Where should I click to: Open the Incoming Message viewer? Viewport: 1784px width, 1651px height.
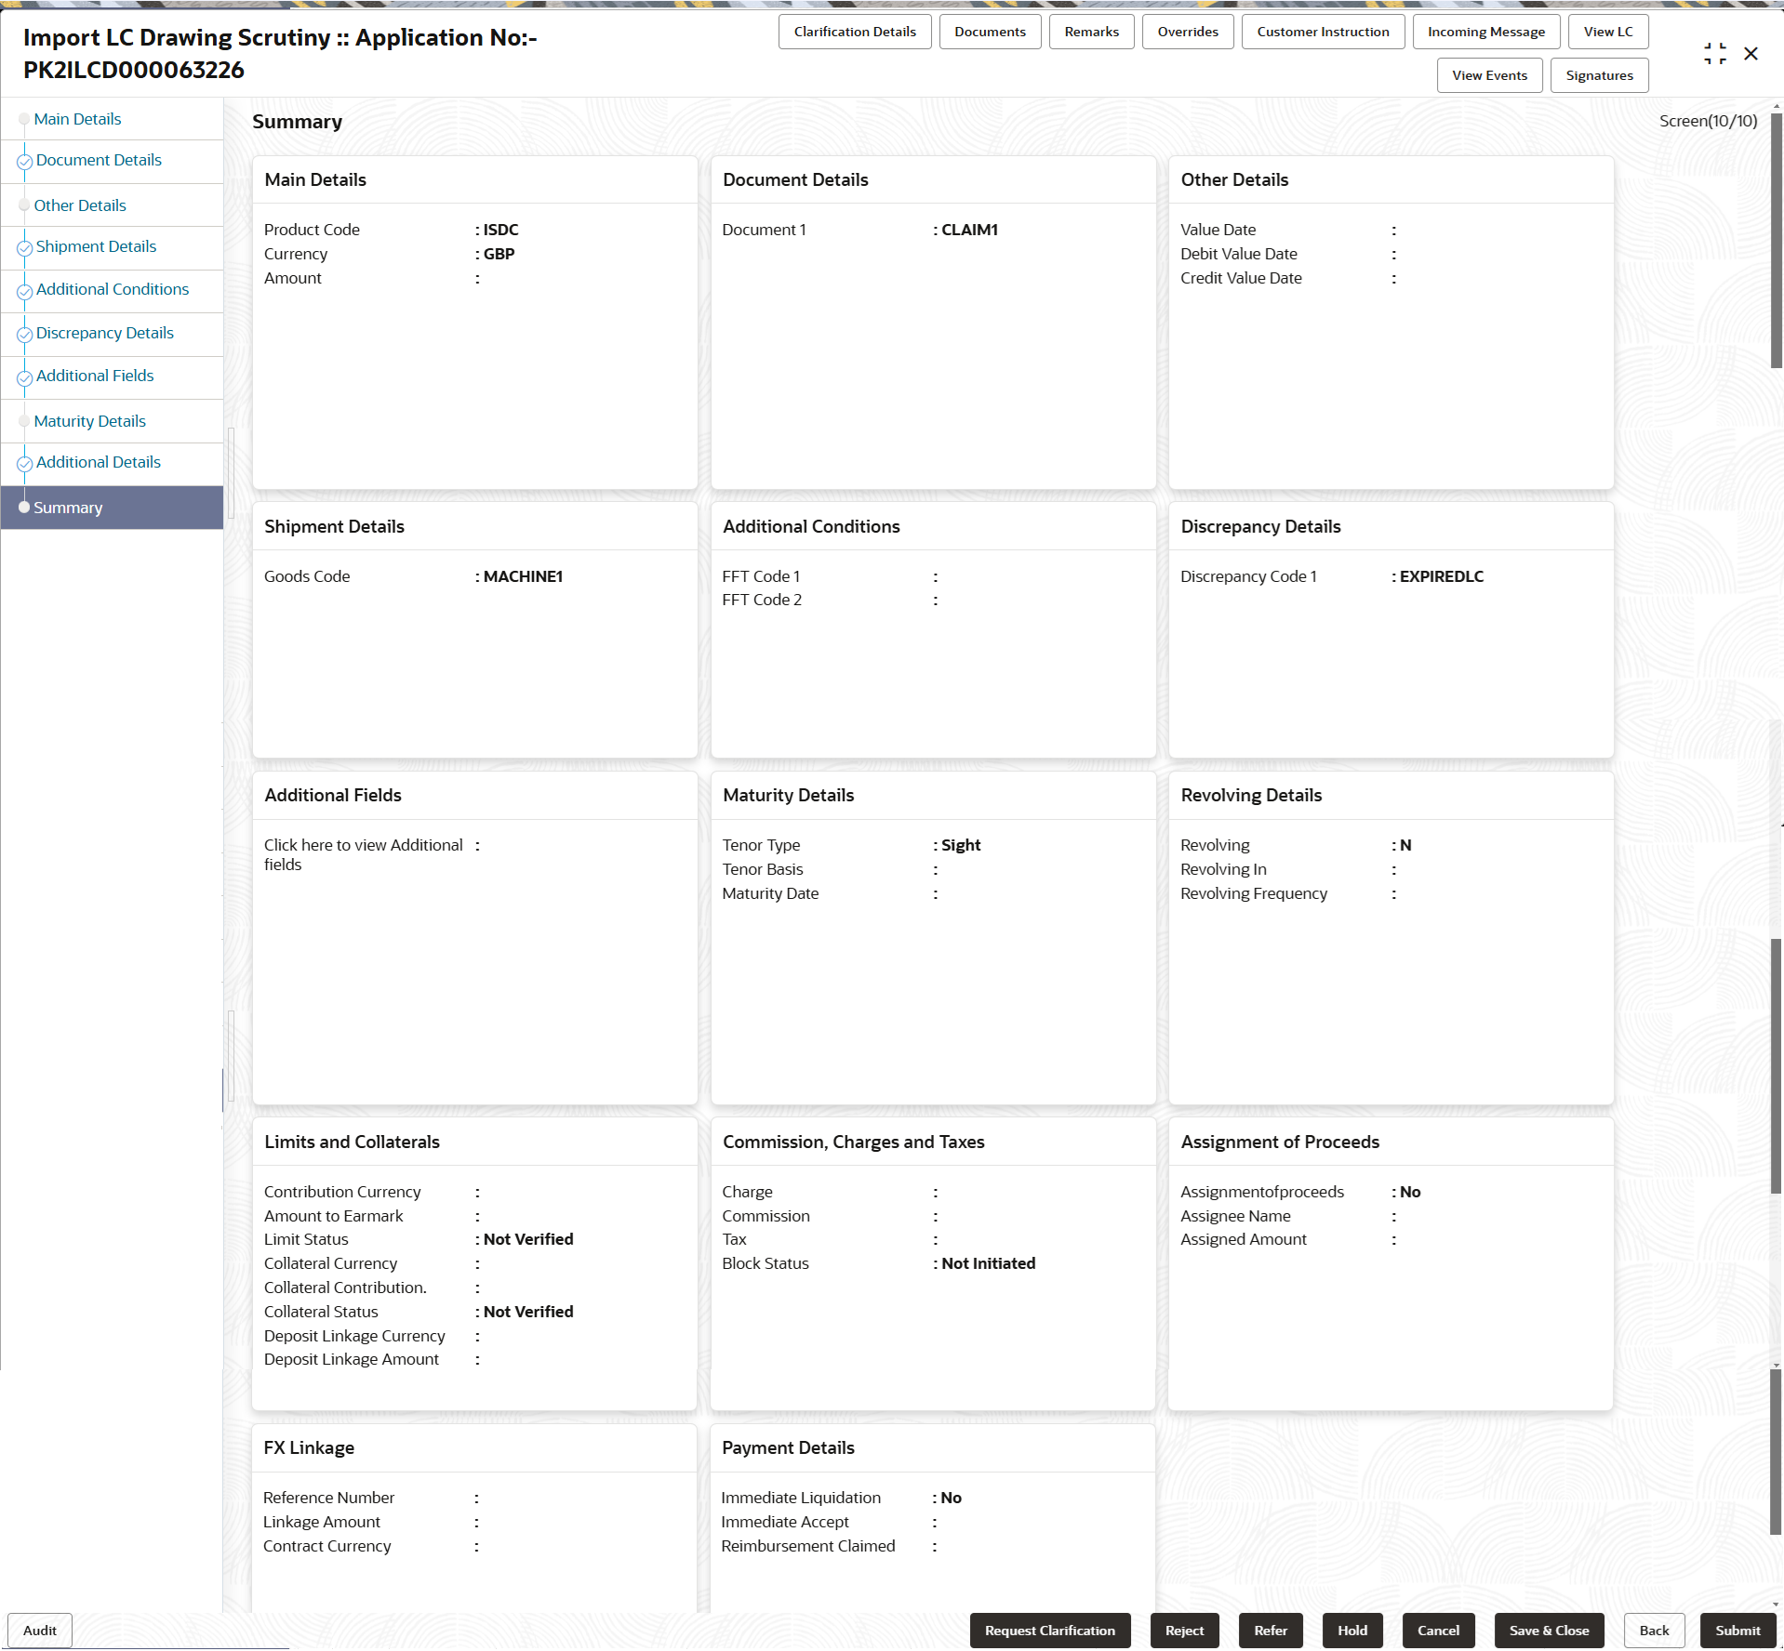coord(1485,31)
